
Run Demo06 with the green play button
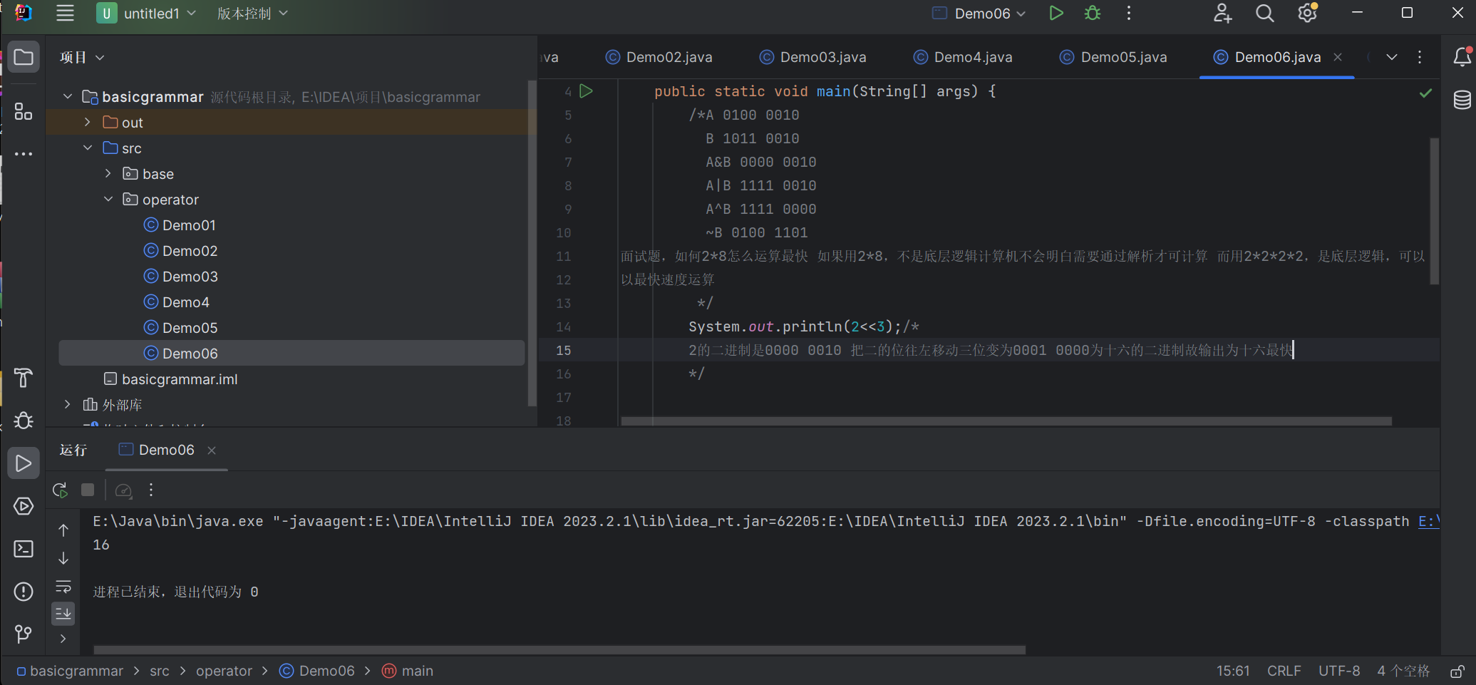coord(1056,14)
